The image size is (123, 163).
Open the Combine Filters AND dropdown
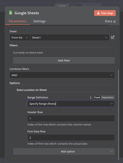point(62,75)
